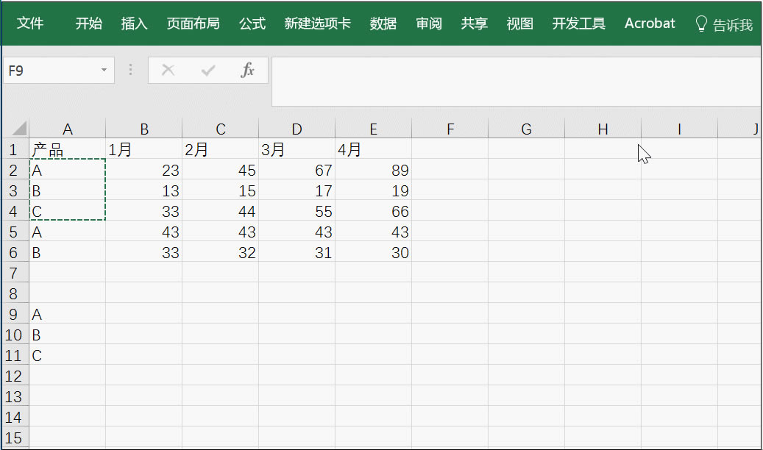Select cell with value 66
The width and height of the screenshot is (763, 450).
[373, 210]
